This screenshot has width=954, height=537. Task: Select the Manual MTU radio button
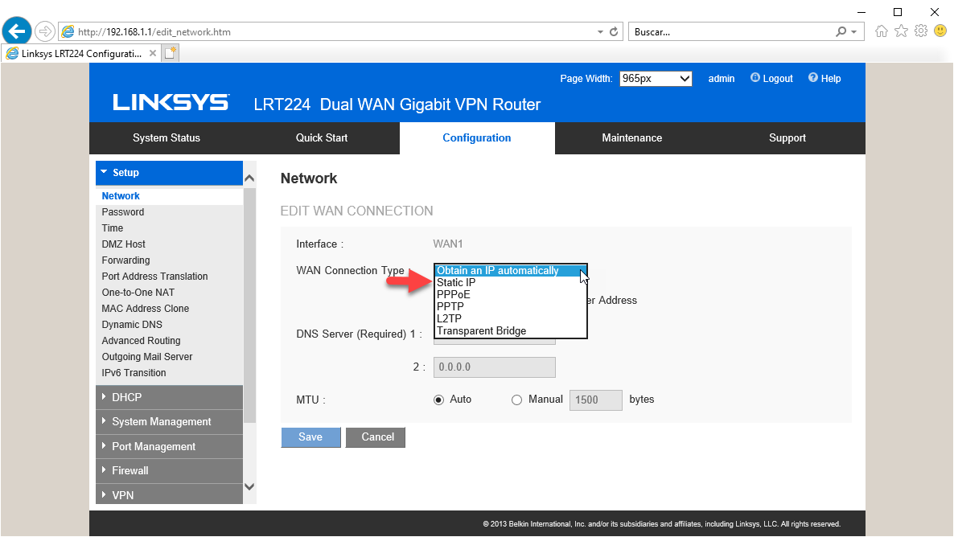tap(516, 400)
